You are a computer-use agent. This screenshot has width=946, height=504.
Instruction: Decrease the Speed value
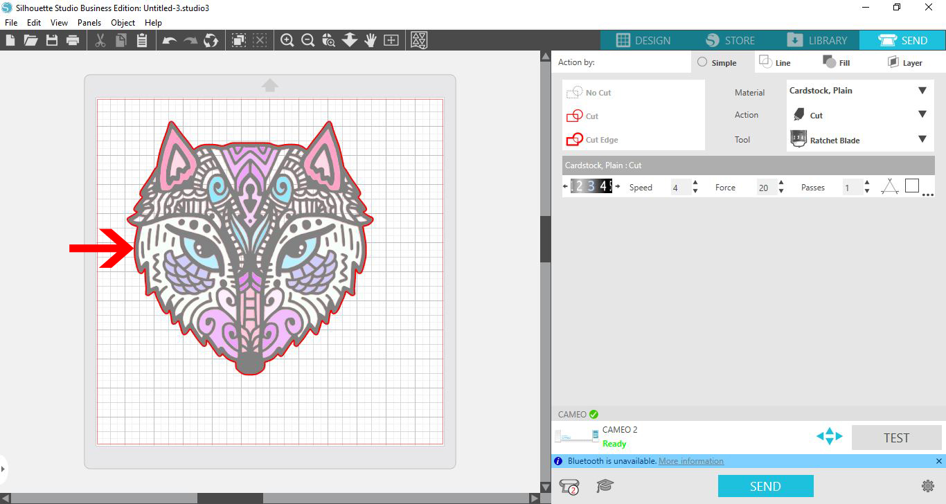pyautogui.click(x=695, y=191)
